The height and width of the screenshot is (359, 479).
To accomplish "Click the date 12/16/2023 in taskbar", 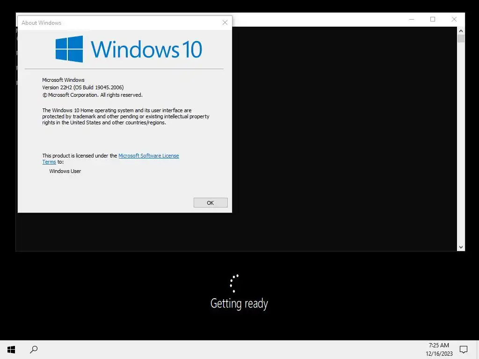I will pos(439,354).
